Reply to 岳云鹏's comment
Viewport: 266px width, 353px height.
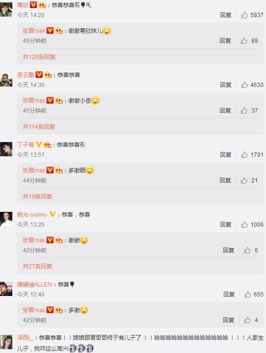point(226,85)
